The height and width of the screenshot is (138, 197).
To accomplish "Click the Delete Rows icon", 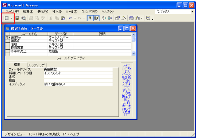I will (110, 18).
